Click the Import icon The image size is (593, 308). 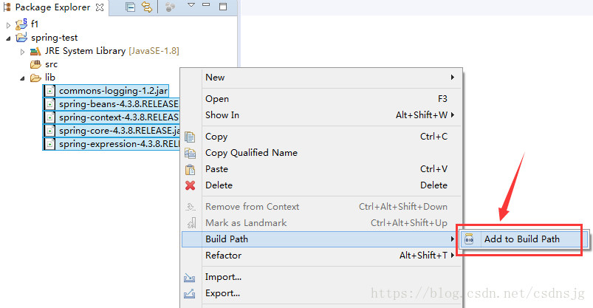[x=190, y=278]
